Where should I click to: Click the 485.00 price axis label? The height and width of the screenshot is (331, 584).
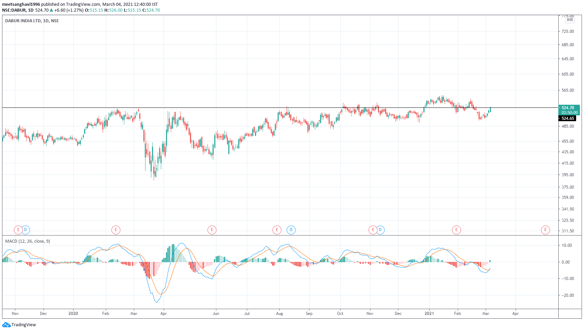568,126
